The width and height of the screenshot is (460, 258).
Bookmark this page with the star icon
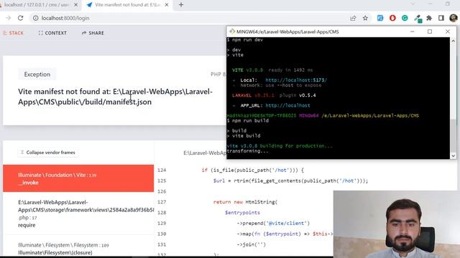click(365, 18)
